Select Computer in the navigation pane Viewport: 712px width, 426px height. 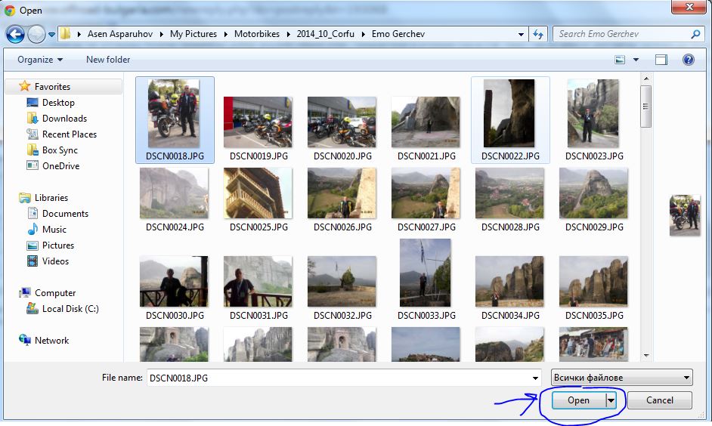coord(55,293)
